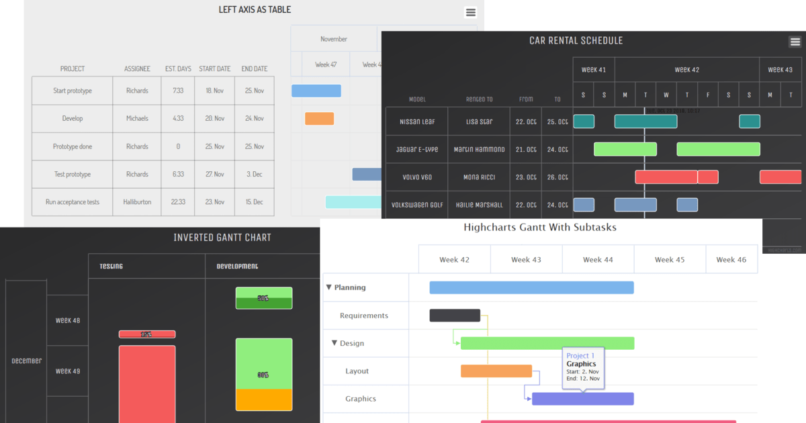Viewport: 806px width, 423px height.
Task: Select the 50% green Development bar
Action: tap(264, 298)
